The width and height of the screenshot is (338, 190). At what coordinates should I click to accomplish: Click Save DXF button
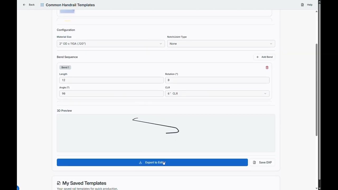click(x=262, y=162)
